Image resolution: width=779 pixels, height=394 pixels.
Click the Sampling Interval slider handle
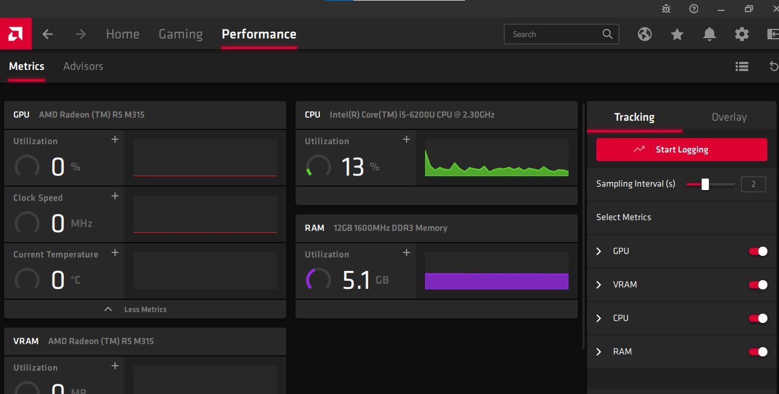pyautogui.click(x=705, y=184)
